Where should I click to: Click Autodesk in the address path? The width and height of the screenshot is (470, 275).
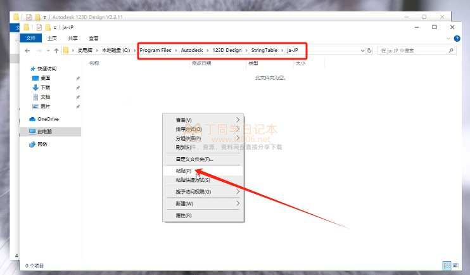tap(192, 51)
